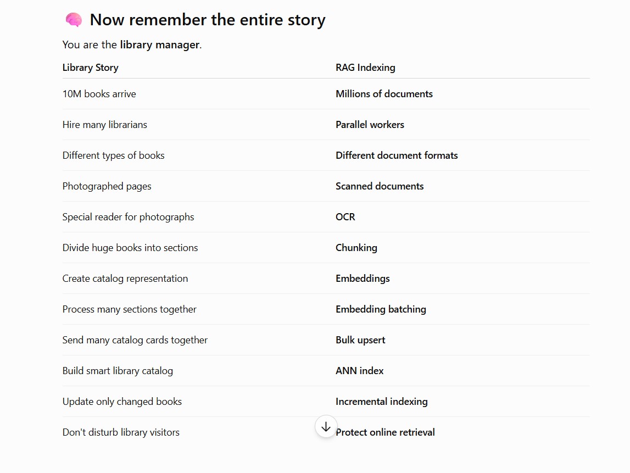Select the 'Library Story' column header
Screen dimensions: 630x473
[x=91, y=68]
